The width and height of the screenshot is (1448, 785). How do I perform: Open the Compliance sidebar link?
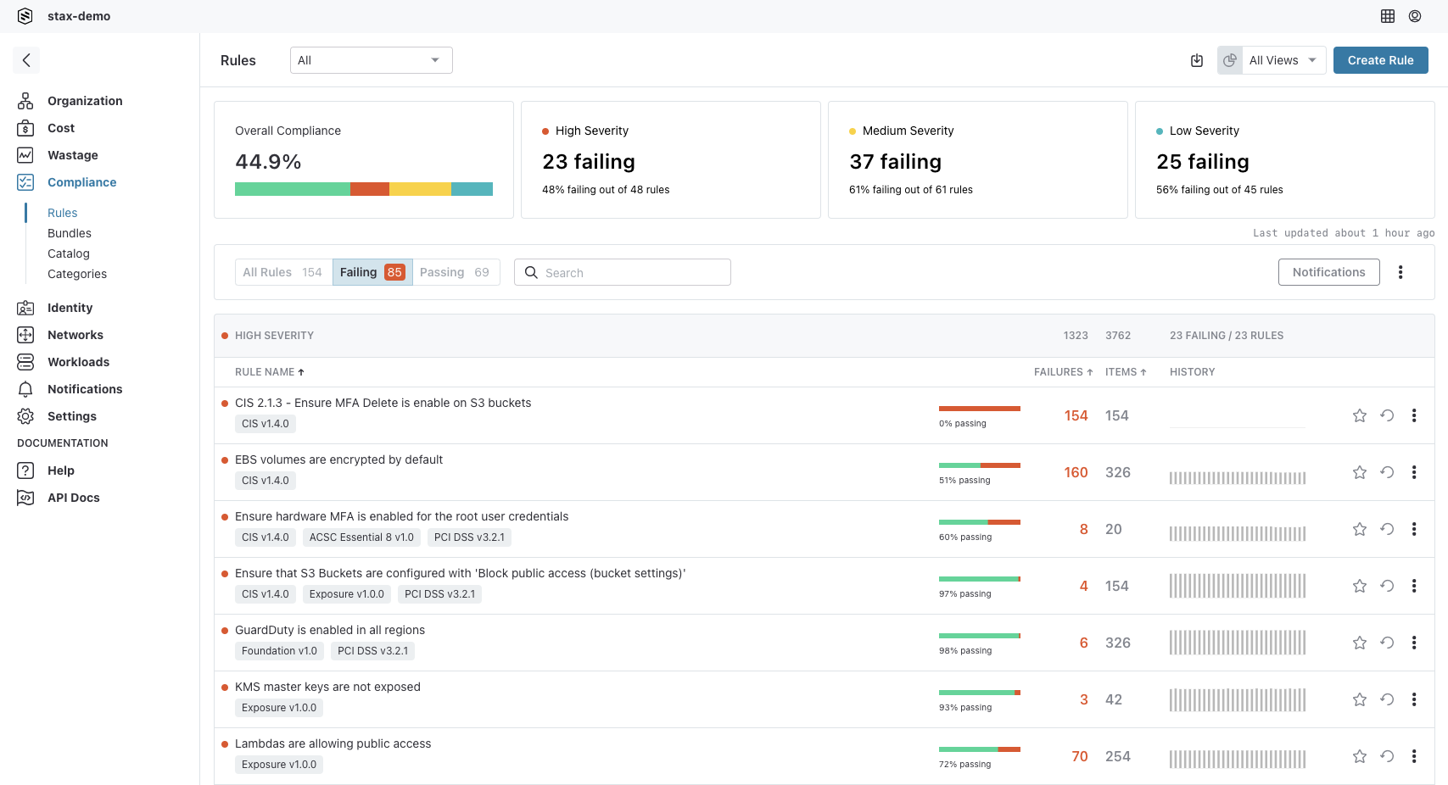[x=82, y=182]
